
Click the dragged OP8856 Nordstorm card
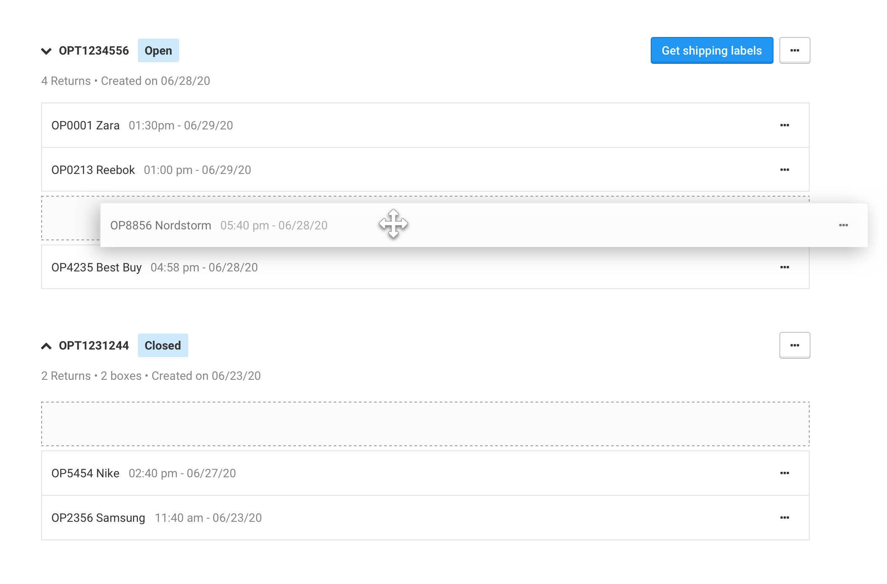[x=546, y=225]
